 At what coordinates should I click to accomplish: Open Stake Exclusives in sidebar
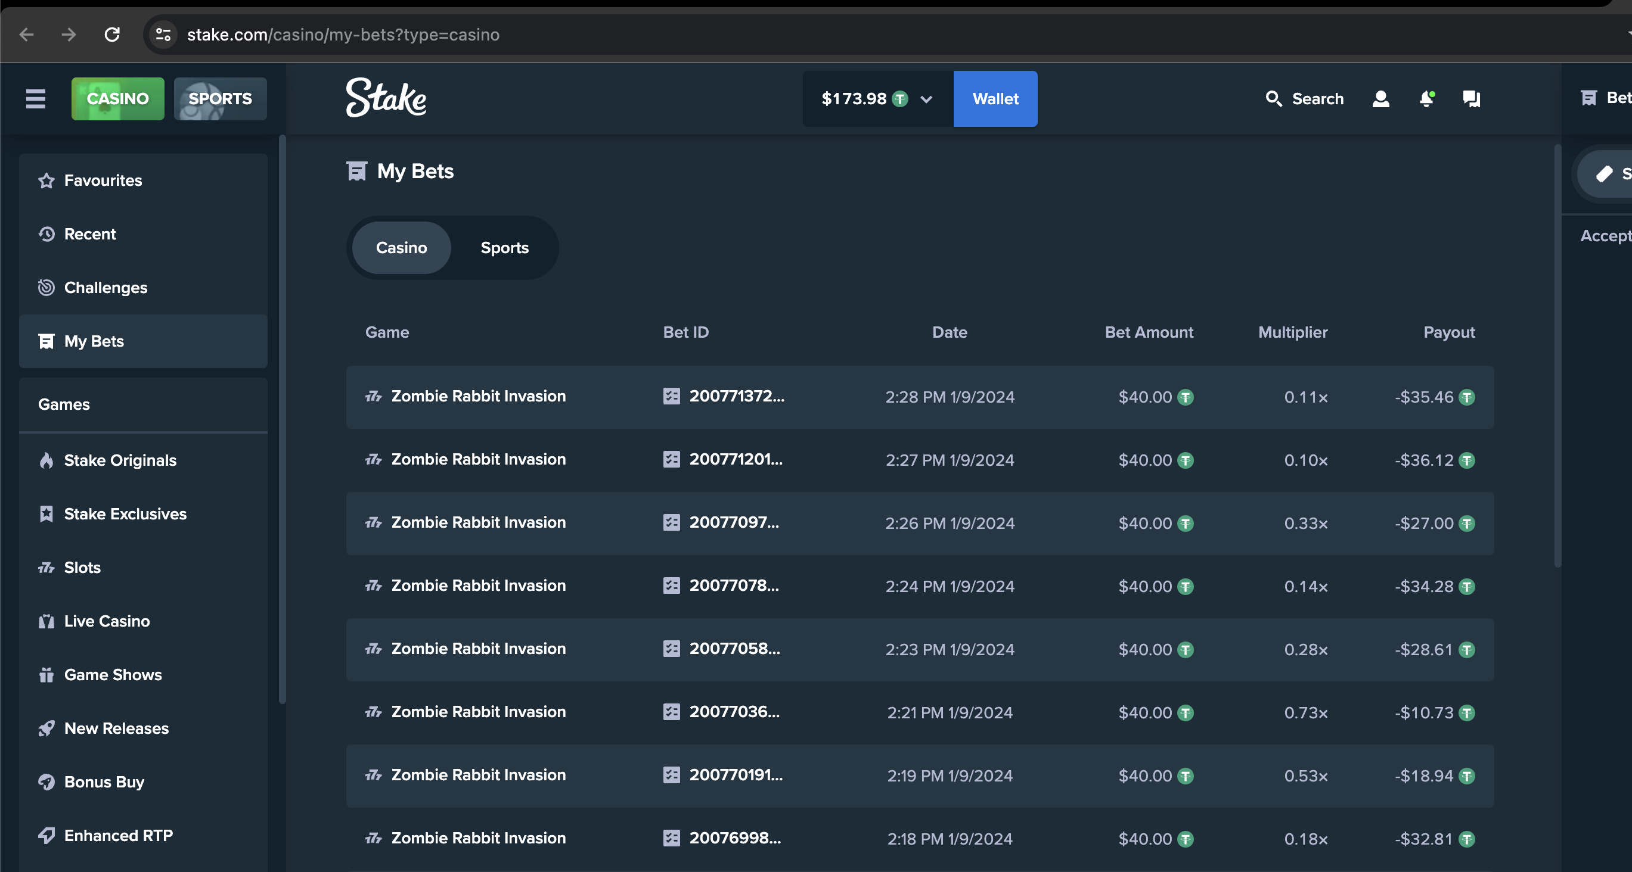(x=143, y=513)
